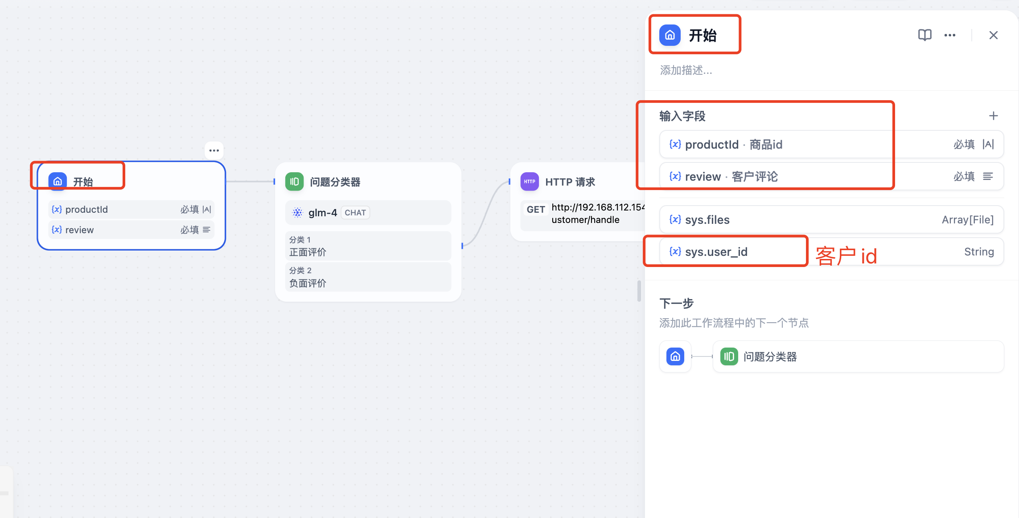
Task: Toggle 必填 on the review input field
Action: coord(964,176)
